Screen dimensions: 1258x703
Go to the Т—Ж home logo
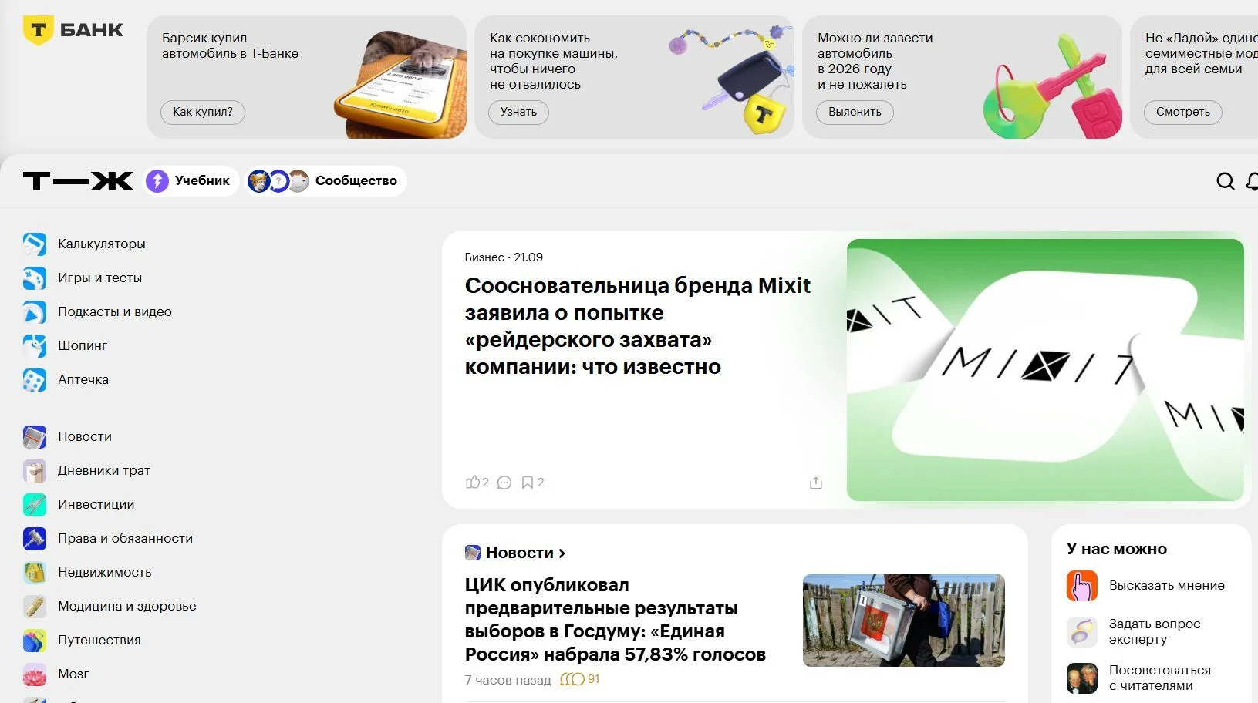78,181
